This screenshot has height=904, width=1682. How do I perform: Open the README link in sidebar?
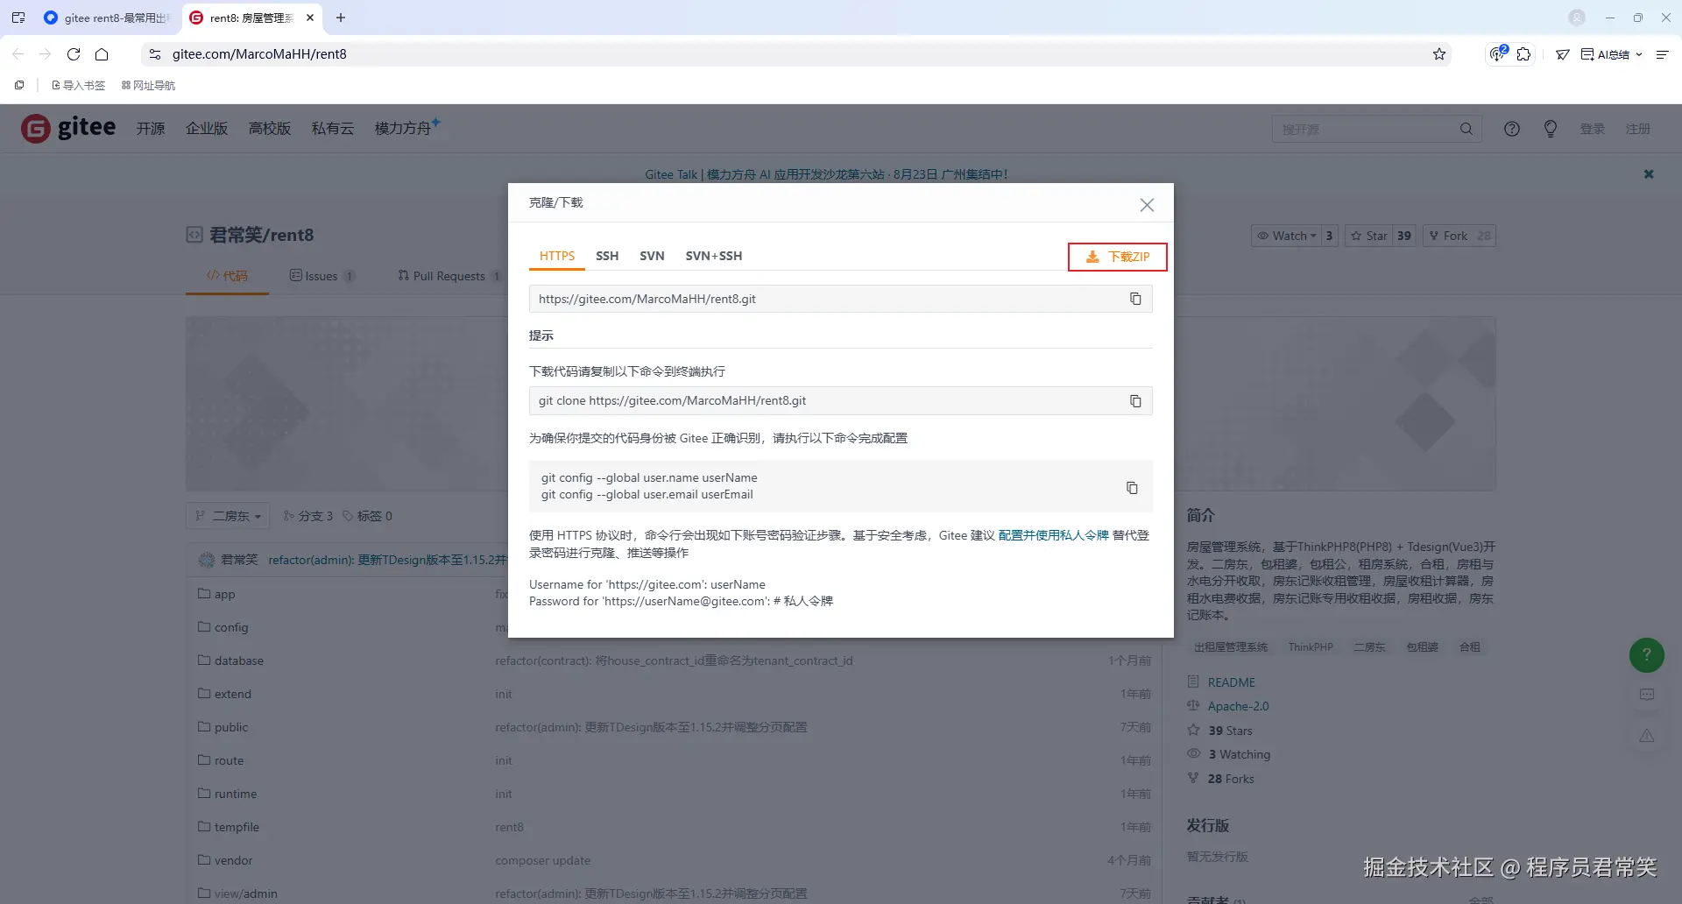(1231, 682)
